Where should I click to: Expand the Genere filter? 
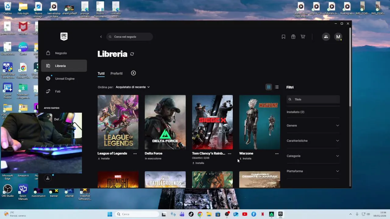pos(313,125)
